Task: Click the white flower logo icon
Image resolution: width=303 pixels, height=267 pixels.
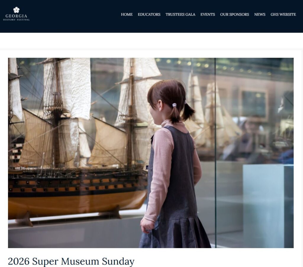Action: pos(17,10)
